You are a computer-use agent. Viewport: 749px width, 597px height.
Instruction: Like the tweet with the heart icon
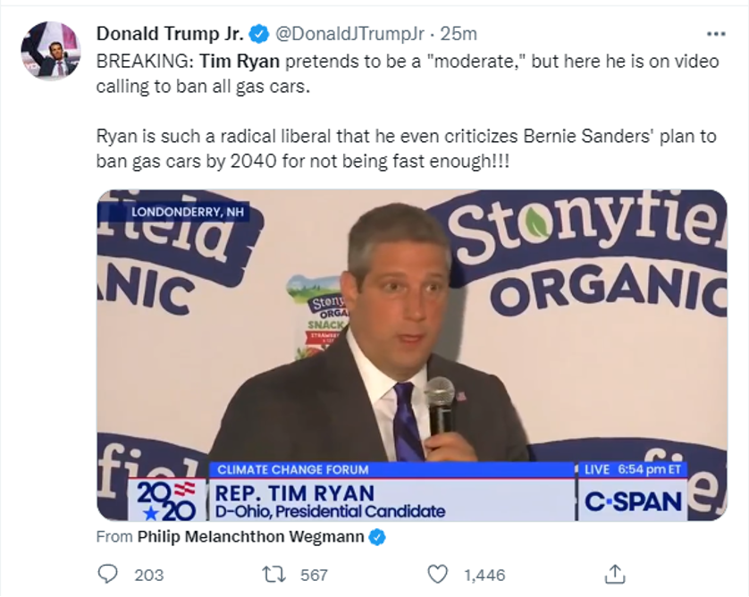[x=437, y=574]
